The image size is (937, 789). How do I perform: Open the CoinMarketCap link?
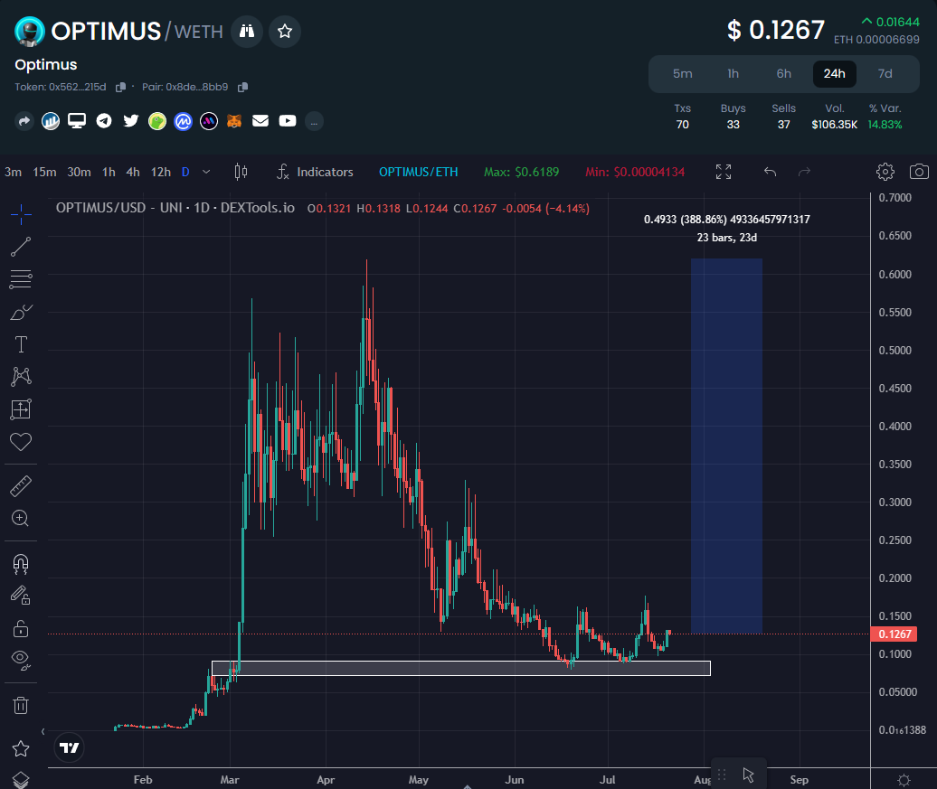click(x=183, y=121)
